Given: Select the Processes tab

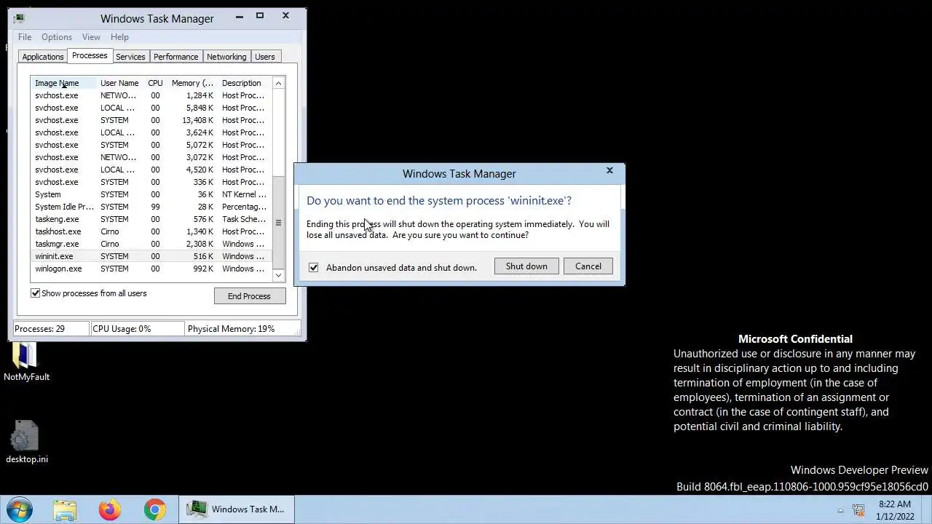Looking at the screenshot, I should (90, 55).
